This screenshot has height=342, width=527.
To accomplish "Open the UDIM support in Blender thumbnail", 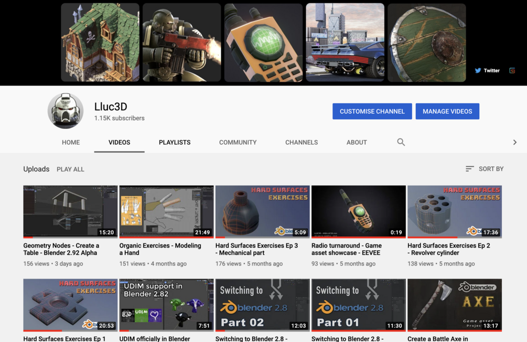I will [x=166, y=305].
